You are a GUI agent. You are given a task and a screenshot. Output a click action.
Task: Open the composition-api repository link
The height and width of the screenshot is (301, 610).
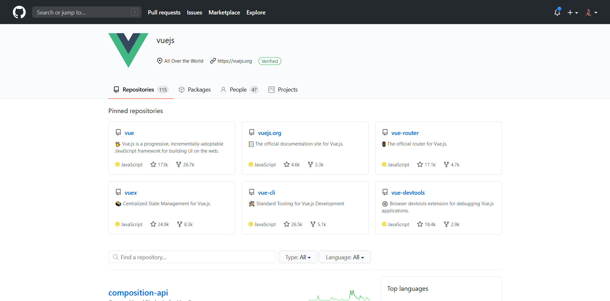(x=138, y=293)
